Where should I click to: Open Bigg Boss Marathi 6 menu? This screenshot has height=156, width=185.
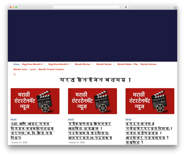click(x=32, y=64)
